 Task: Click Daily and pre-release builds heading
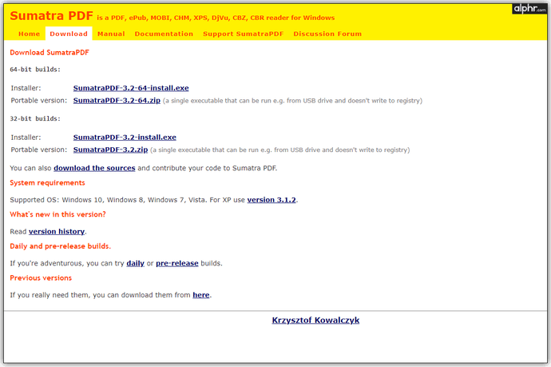click(60, 246)
